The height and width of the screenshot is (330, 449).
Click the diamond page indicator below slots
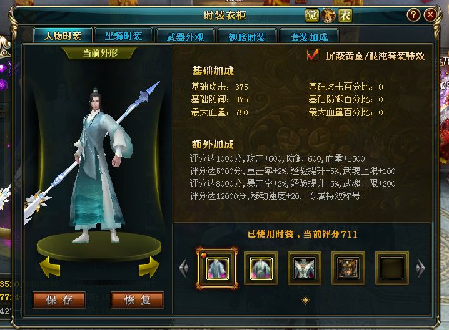point(306,300)
